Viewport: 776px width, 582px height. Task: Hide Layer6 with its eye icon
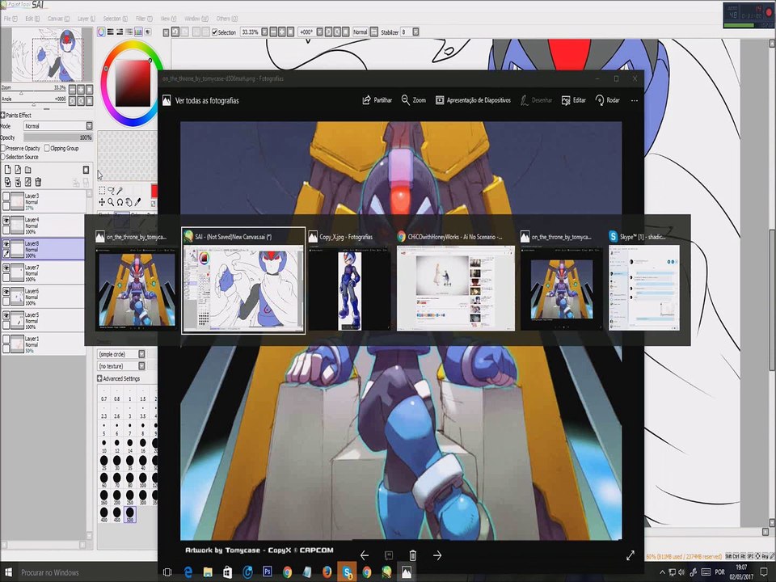[x=6, y=292]
